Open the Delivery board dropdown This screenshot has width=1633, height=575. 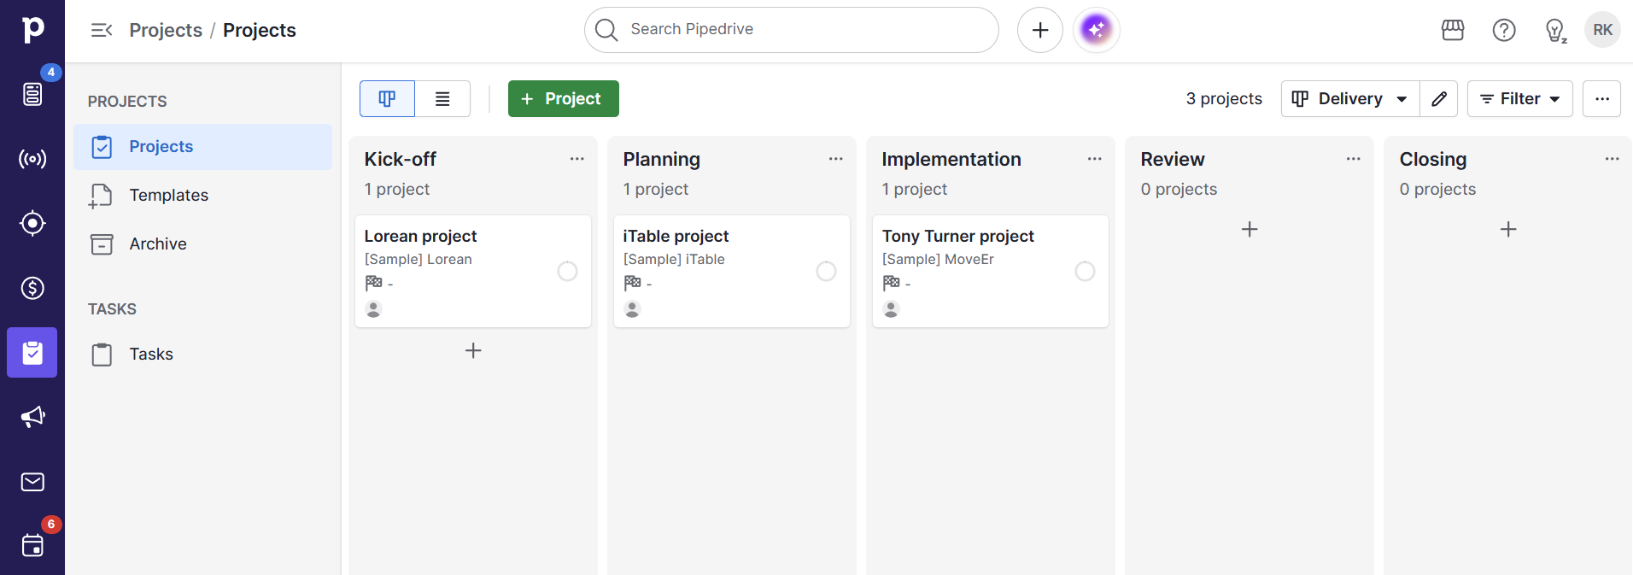click(1350, 98)
